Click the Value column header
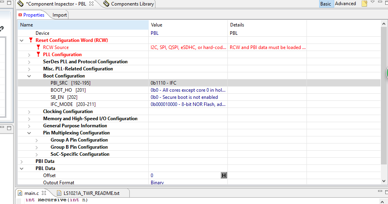Viewport: 388px width, 204px height. tap(188, 25)
